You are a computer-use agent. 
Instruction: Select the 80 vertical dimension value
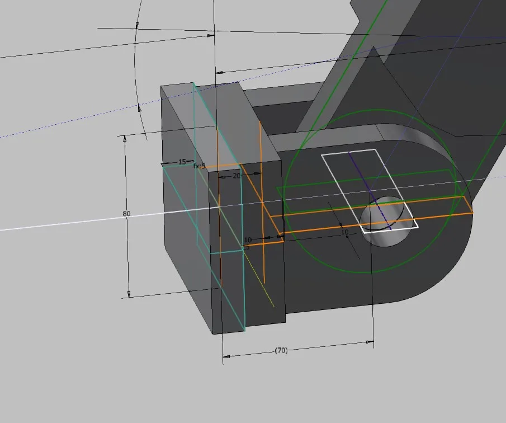tap(126, 214)
